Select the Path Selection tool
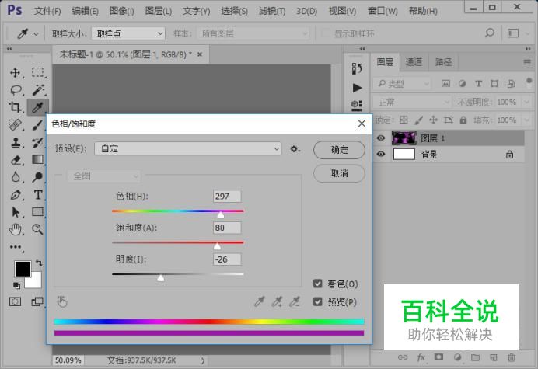Viewport: 538px width, 369px height. pyautogui.click(x=16, y=212)
